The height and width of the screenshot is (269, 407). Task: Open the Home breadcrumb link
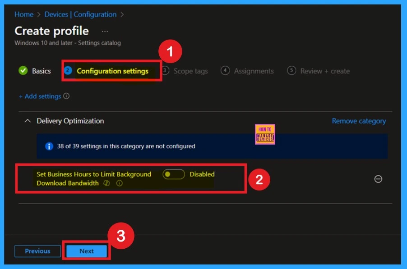click(24, 14)
